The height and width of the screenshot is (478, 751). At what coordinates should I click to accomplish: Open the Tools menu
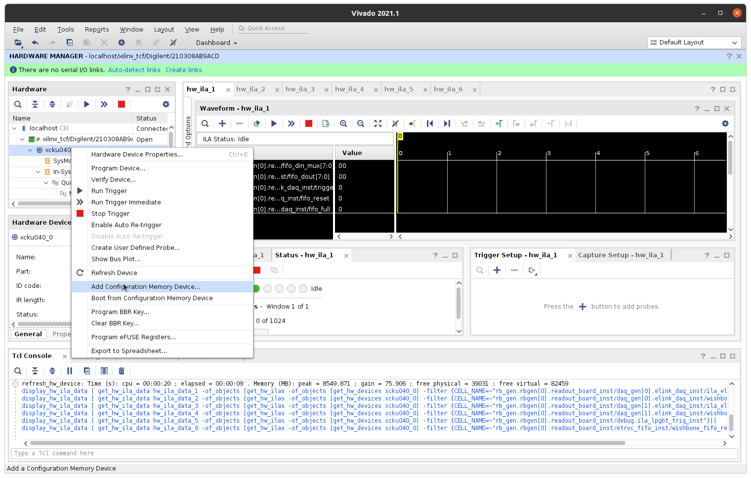point(66,30)
